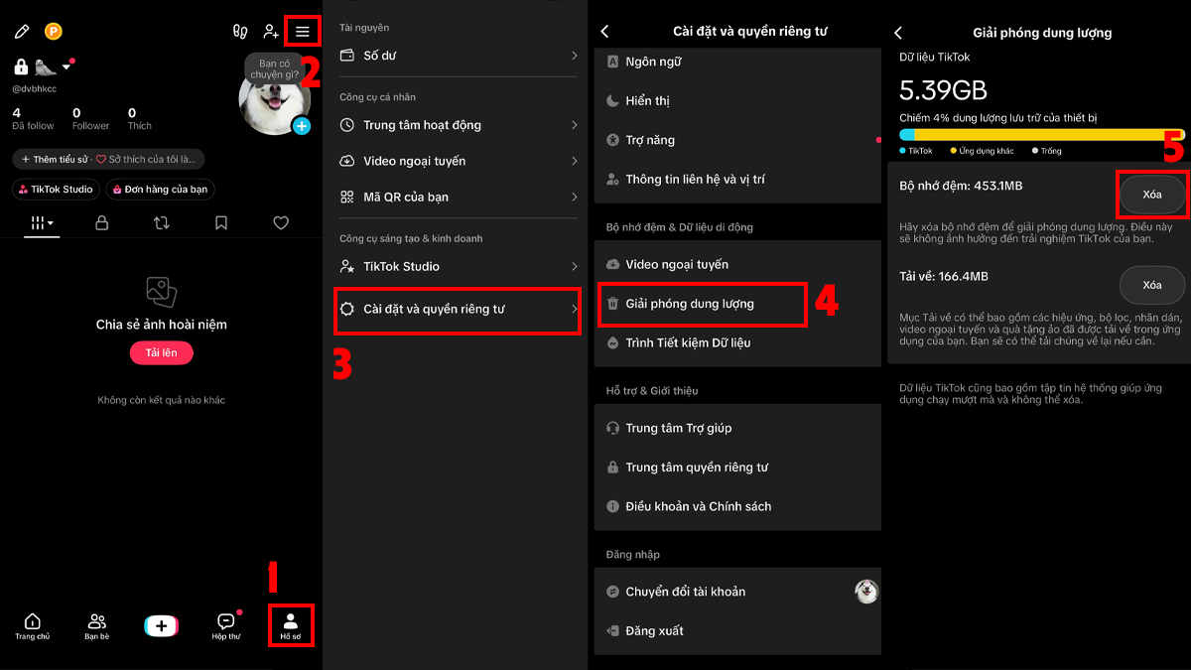This screenshot has height=670, width=1191.
Task: Open Trung tâm quyền riêng tư
Action: pos(737,467)
